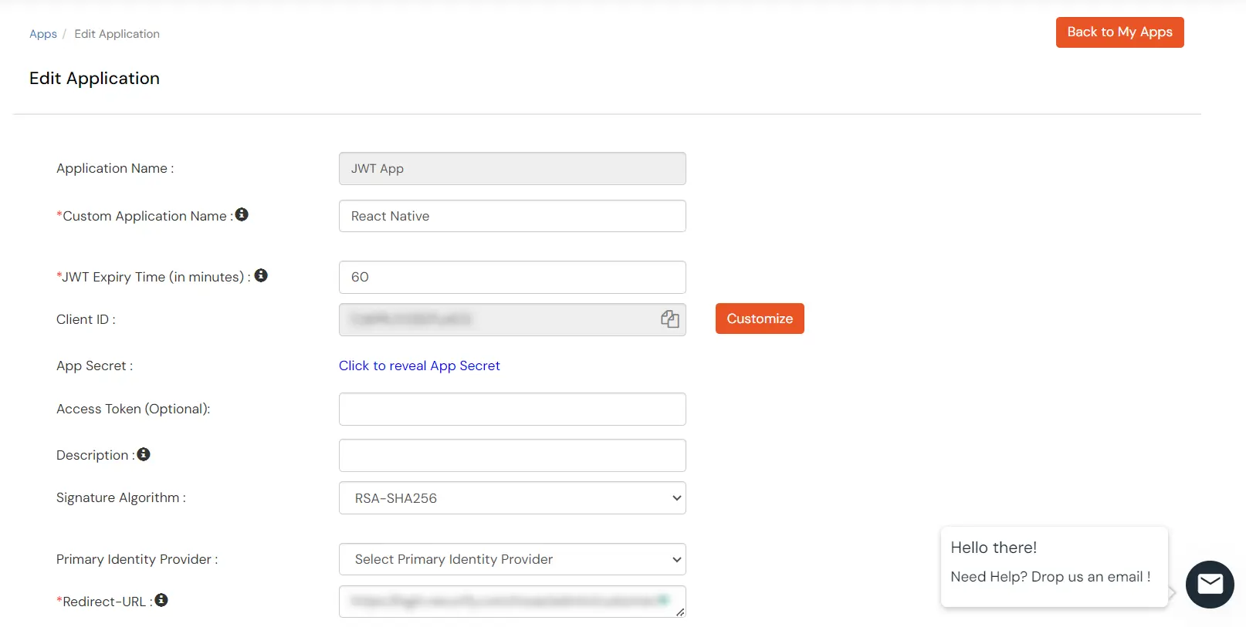This screenshot has height=627, width=1246.
Task: Click info icon next to JWT Expiry Time
Action: 261,275
